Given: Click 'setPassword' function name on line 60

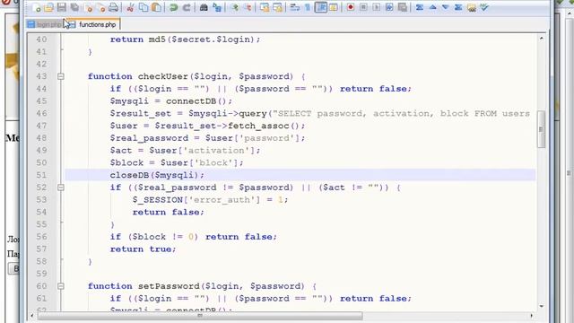Looking at the screenshot, I should click(169, 286).
